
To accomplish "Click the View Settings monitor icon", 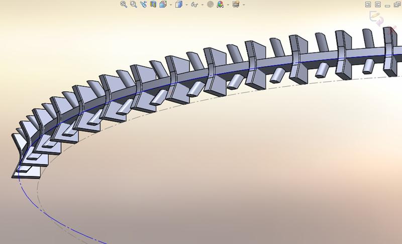I will (236, 5).
